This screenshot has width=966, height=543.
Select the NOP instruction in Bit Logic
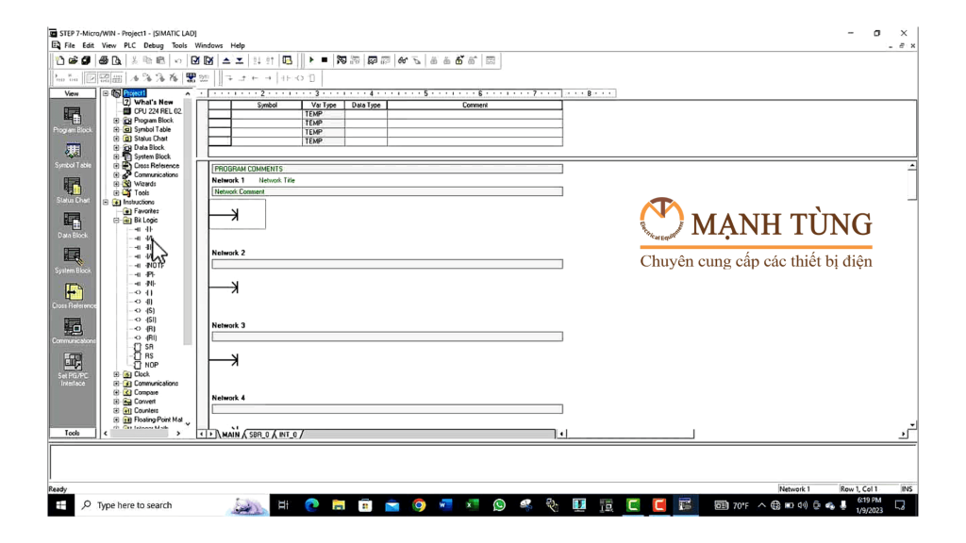click(x=151, y=365)
